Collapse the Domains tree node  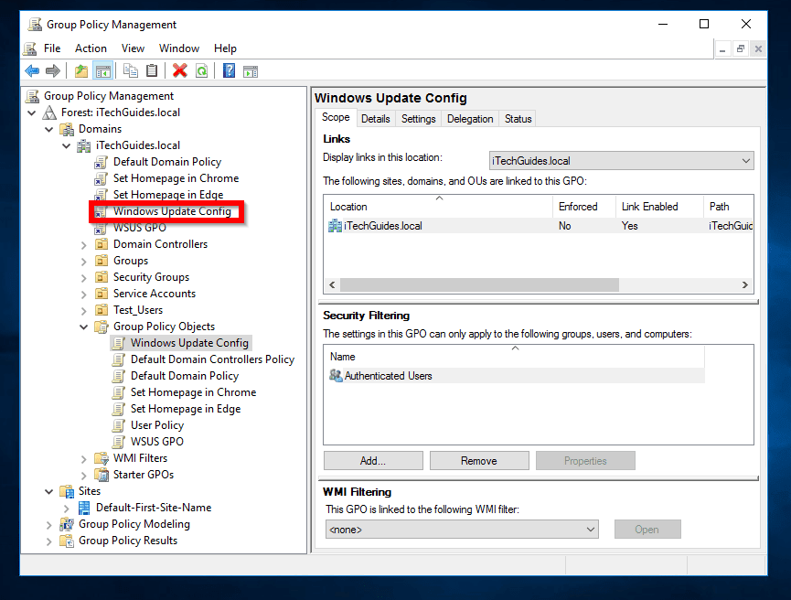pos(49,129)
